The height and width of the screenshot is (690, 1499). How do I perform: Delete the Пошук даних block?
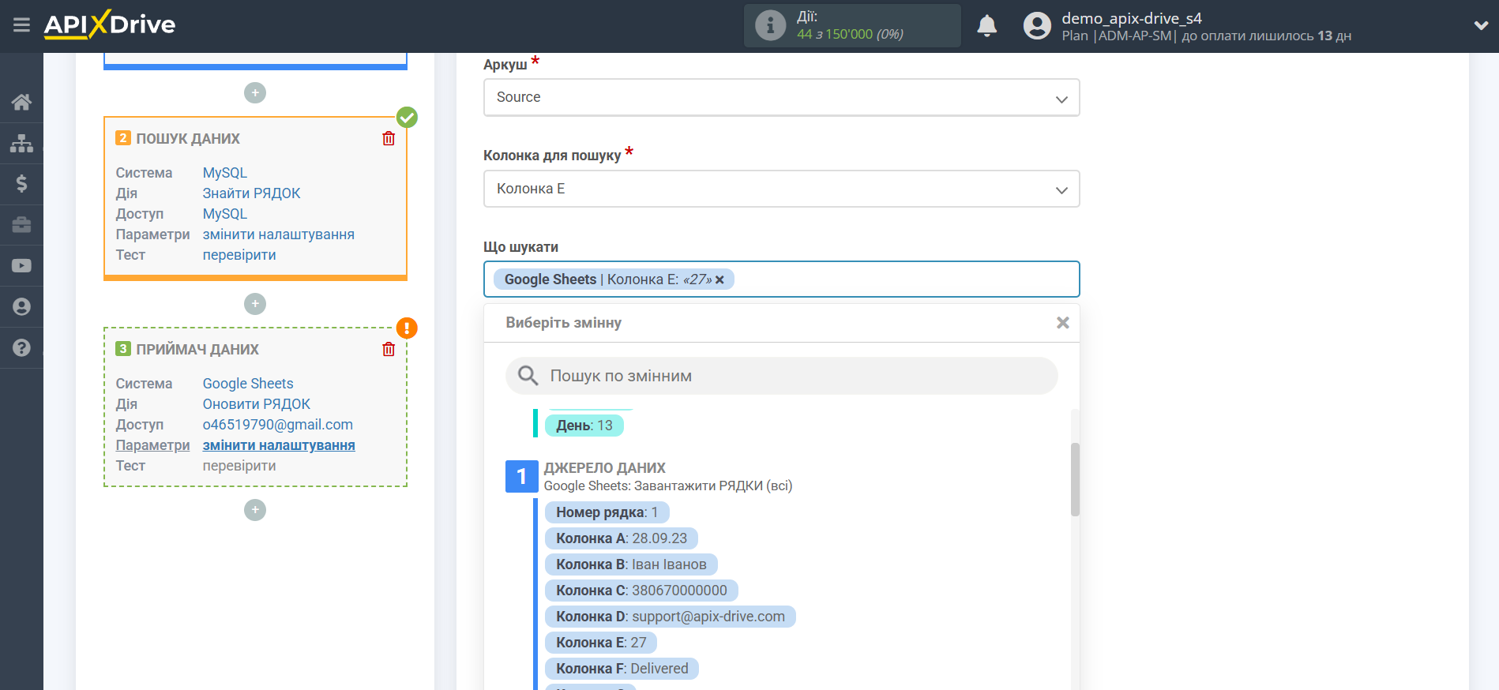[x=389, y=138]
